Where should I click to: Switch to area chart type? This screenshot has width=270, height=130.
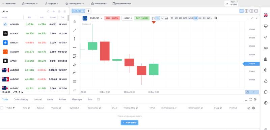point(166,18)
